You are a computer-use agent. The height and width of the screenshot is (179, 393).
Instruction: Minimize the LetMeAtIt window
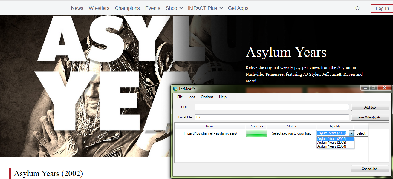[365, 88]
